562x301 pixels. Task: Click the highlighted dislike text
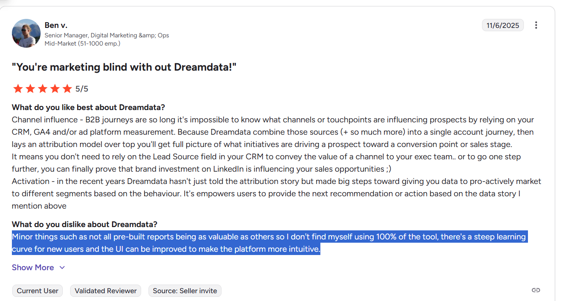tap(267, 243)
